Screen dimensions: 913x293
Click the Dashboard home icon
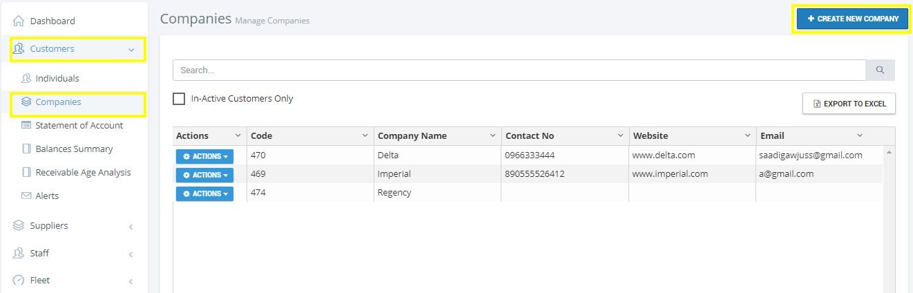click(x=19, y=21)
